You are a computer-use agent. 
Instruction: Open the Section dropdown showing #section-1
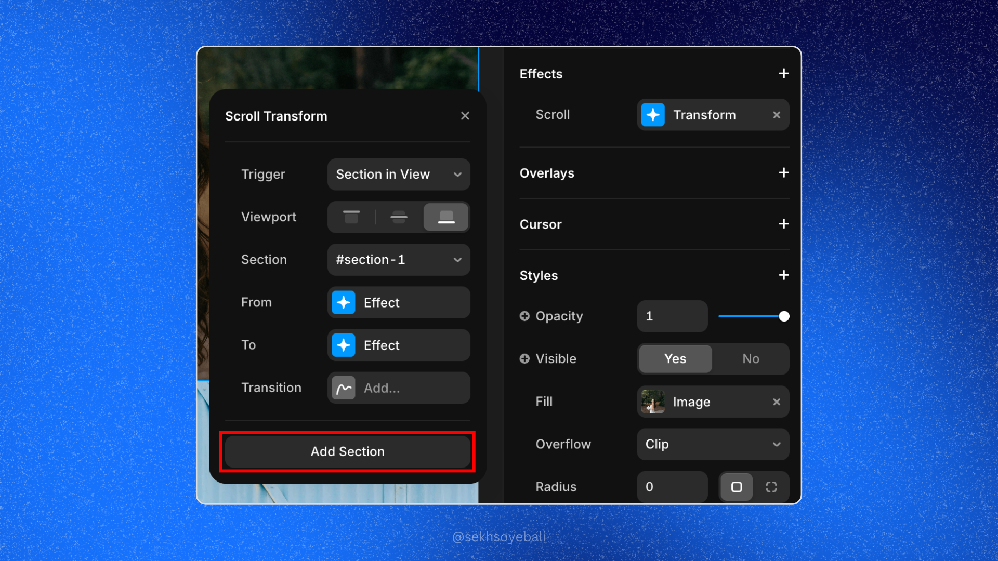pos(399,260)
